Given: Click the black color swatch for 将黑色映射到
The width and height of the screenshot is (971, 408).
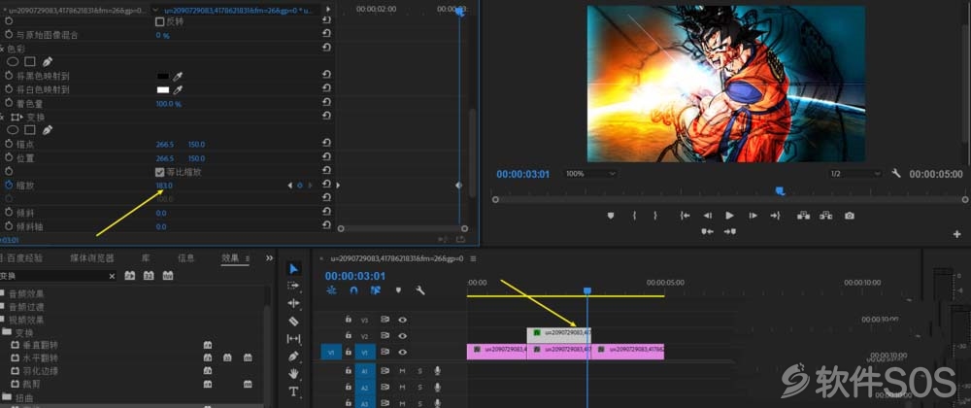Looking at the screenshot, I should (x=163, y=76).
